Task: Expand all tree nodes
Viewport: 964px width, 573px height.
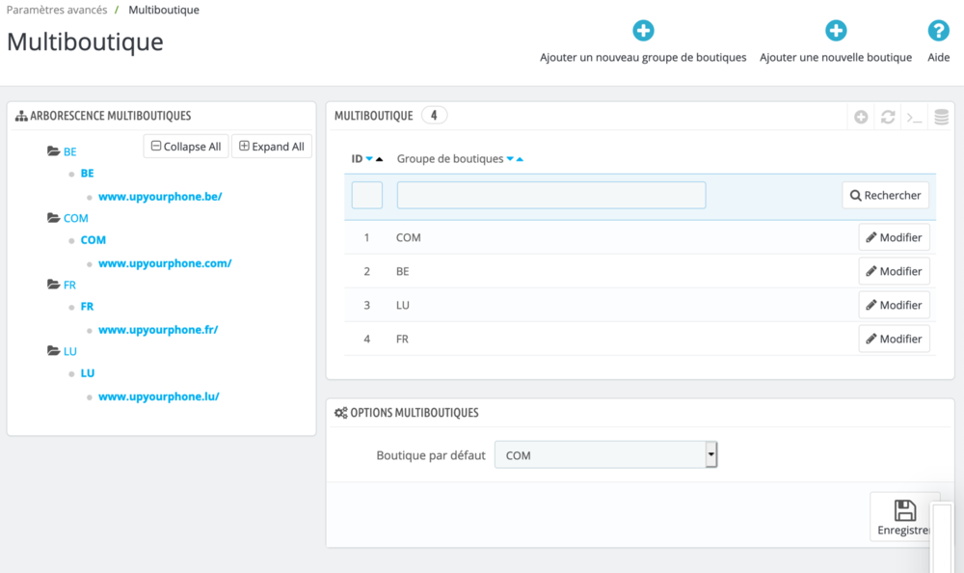Action: tap(271, 146)
